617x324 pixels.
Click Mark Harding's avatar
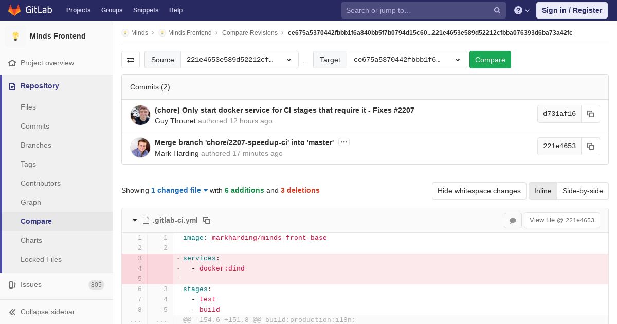tap(140, 148)
